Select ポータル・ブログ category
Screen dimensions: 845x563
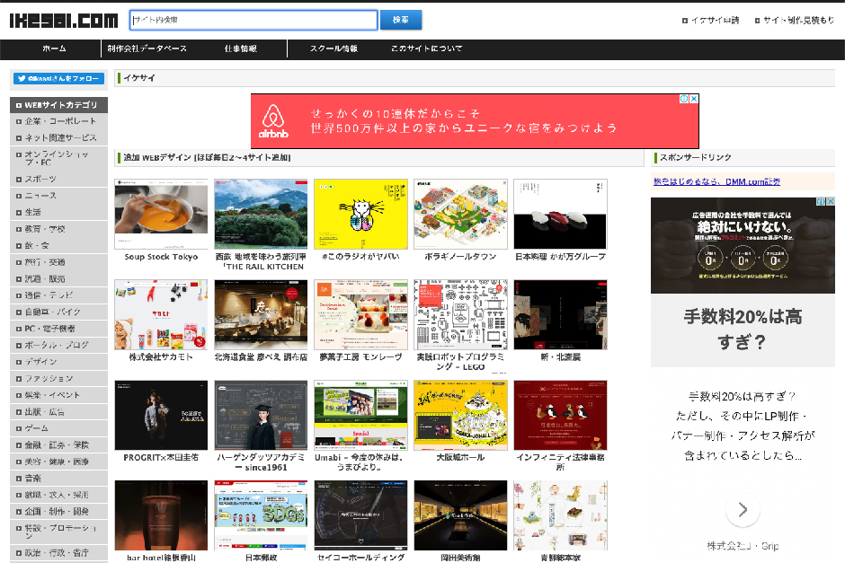click(58, 346)
